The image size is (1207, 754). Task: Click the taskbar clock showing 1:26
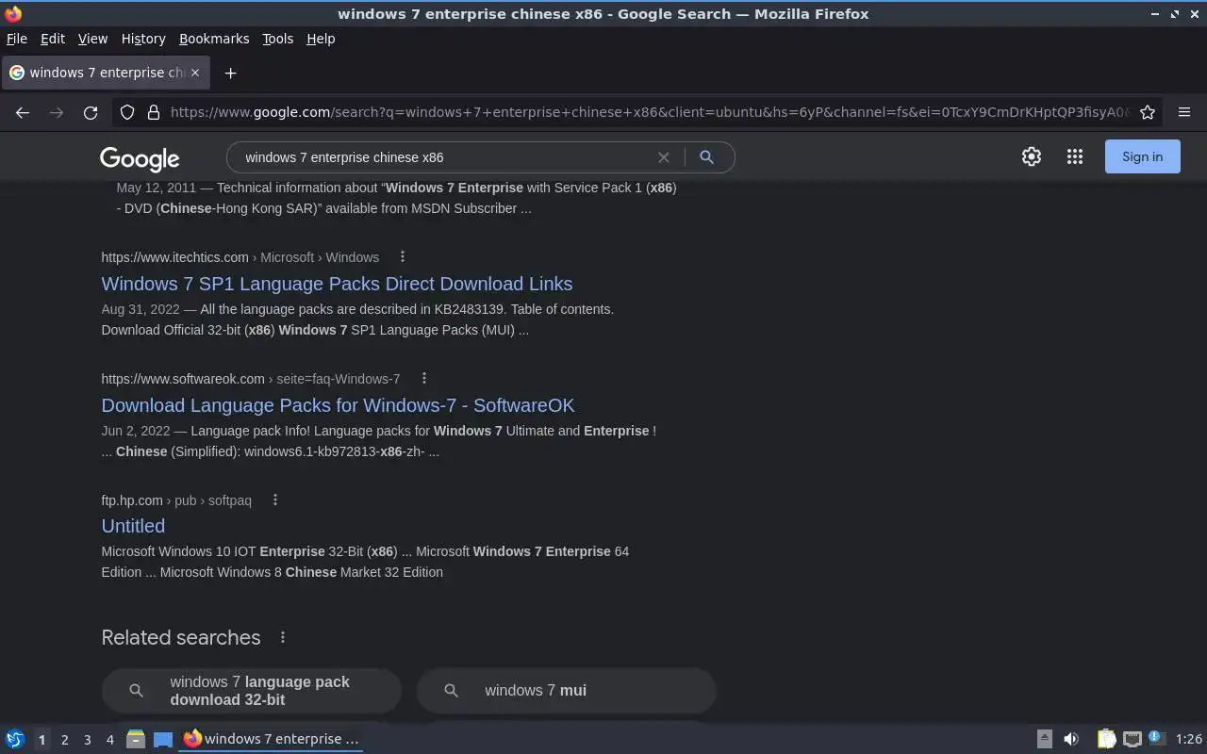[1188, 739]
